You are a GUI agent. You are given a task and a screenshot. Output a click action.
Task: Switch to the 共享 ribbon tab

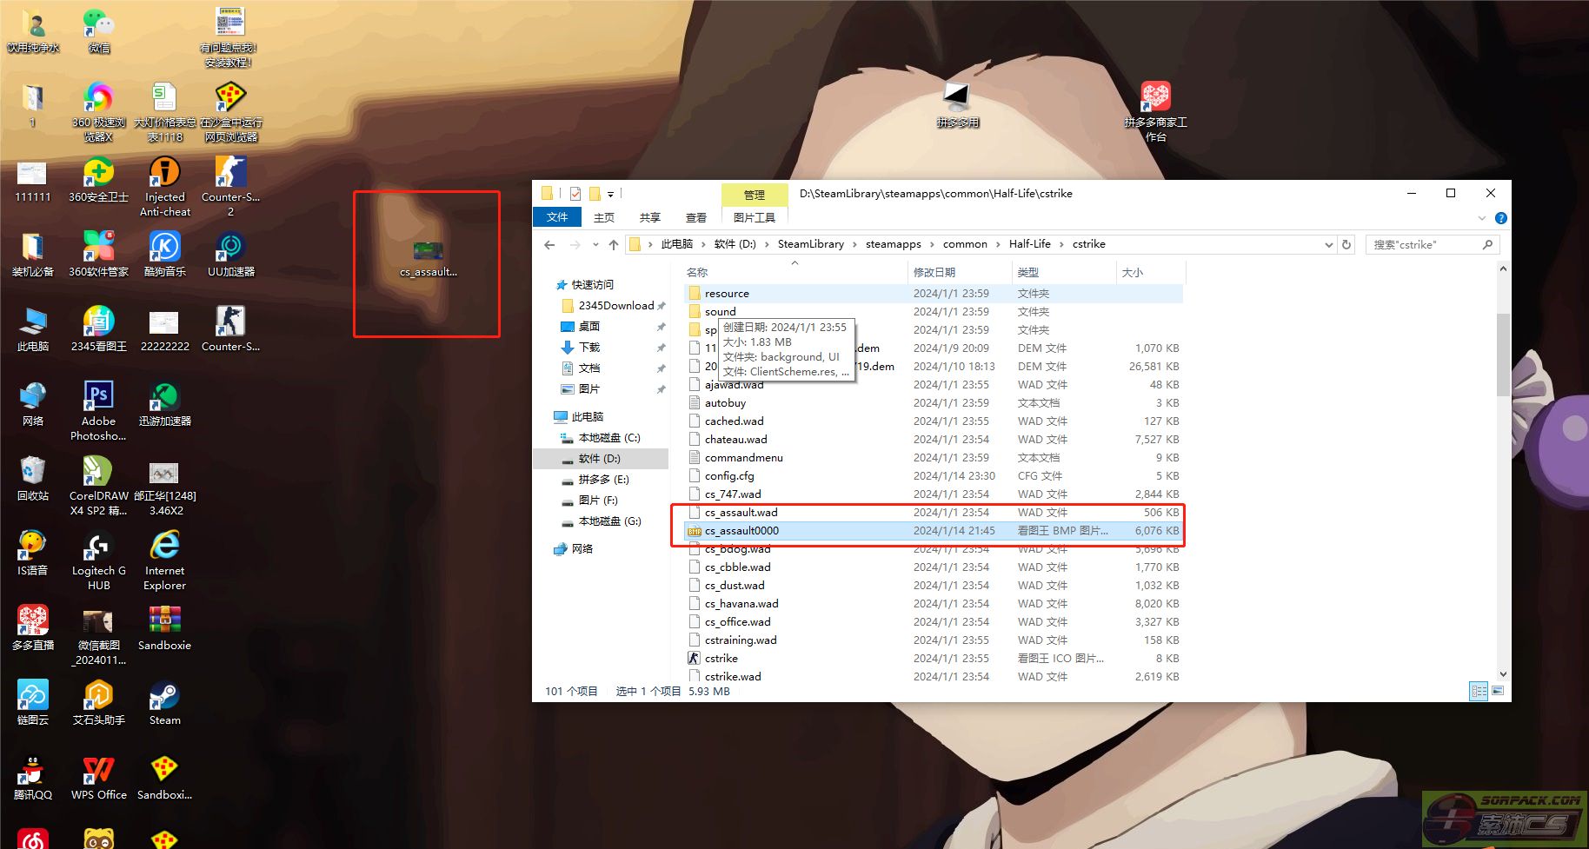coord(649,217)
